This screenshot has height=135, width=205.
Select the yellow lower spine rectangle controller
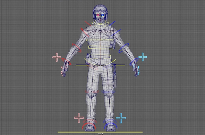pyautogui.click(x=100, y=57)
